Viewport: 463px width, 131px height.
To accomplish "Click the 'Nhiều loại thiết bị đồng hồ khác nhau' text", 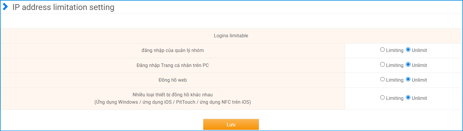I will [x=173, y=95].
